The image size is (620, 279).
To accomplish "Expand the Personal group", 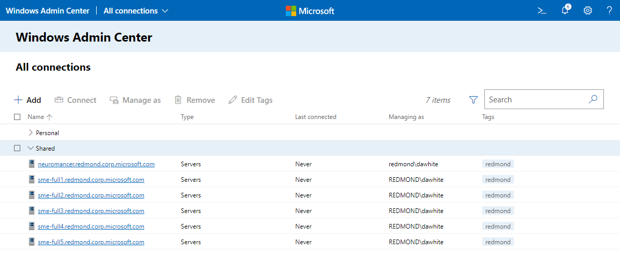I will [x=31, y=132].
